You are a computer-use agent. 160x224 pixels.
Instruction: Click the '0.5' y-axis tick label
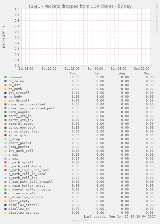(17, 37)
